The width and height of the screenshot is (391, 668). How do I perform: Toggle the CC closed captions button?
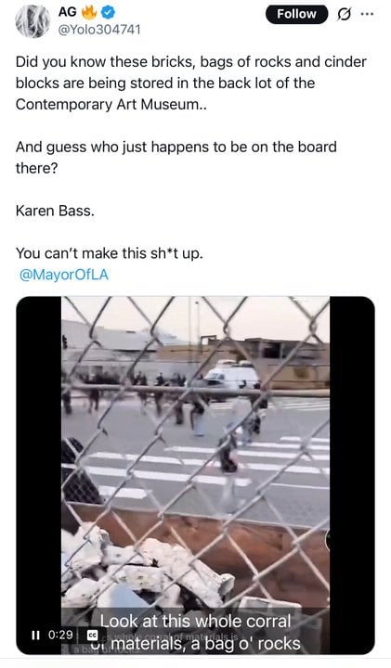(92, 636)
